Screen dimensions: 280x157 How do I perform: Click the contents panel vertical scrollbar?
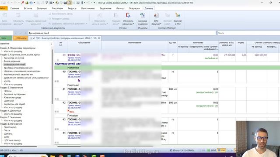point(52,77)
